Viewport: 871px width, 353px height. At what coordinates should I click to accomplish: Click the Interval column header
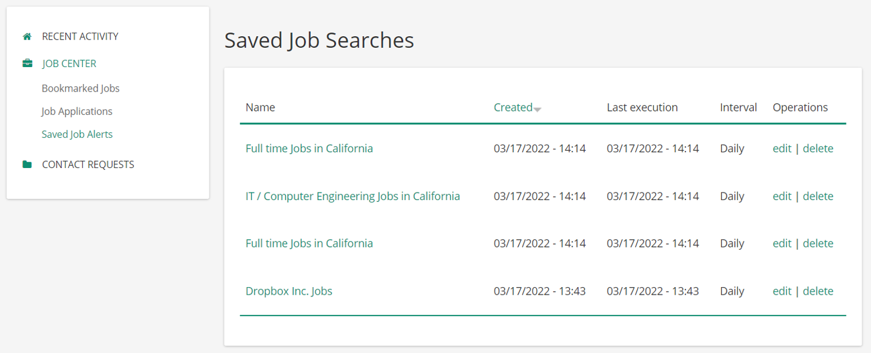pos(738,107)
